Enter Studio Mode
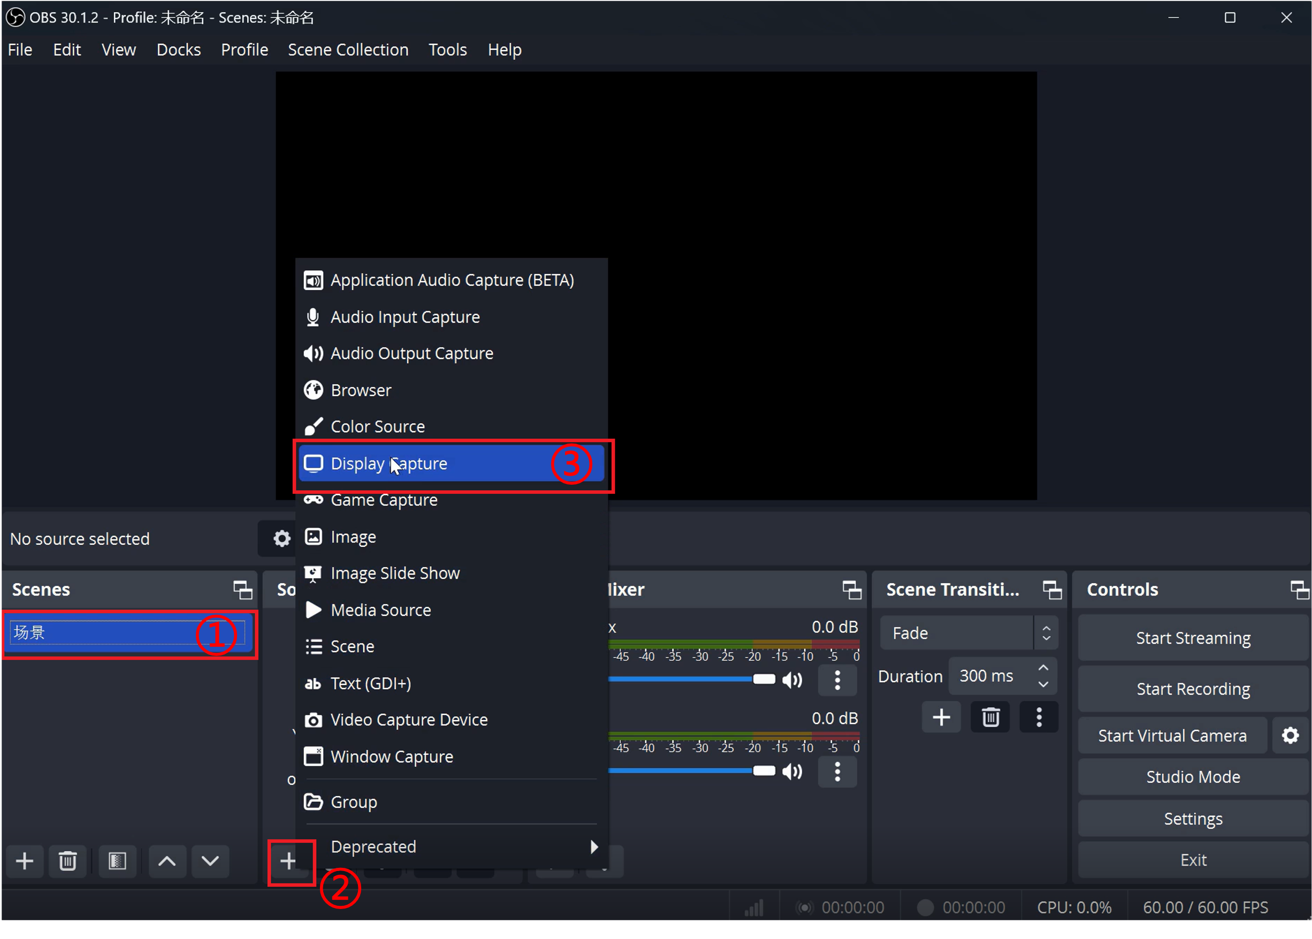The image size is (1312, 939). coord(1193,776)
